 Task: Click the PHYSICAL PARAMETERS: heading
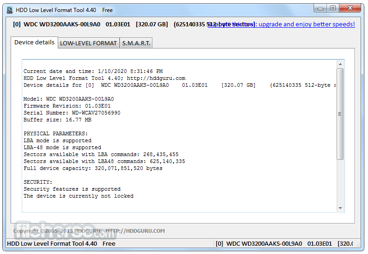[55, 134]
